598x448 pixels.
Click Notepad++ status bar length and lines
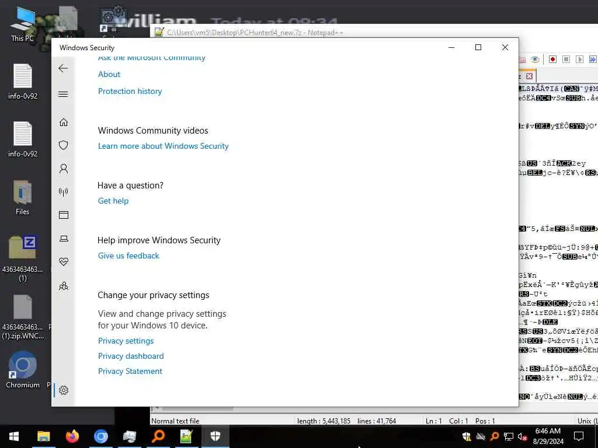346,421
